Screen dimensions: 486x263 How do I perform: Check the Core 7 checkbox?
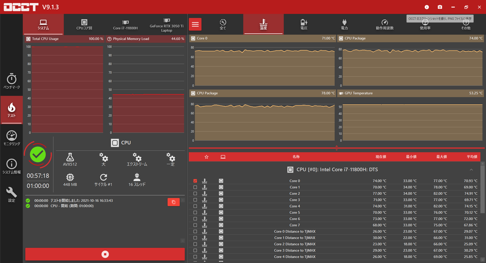coord(195,225)
